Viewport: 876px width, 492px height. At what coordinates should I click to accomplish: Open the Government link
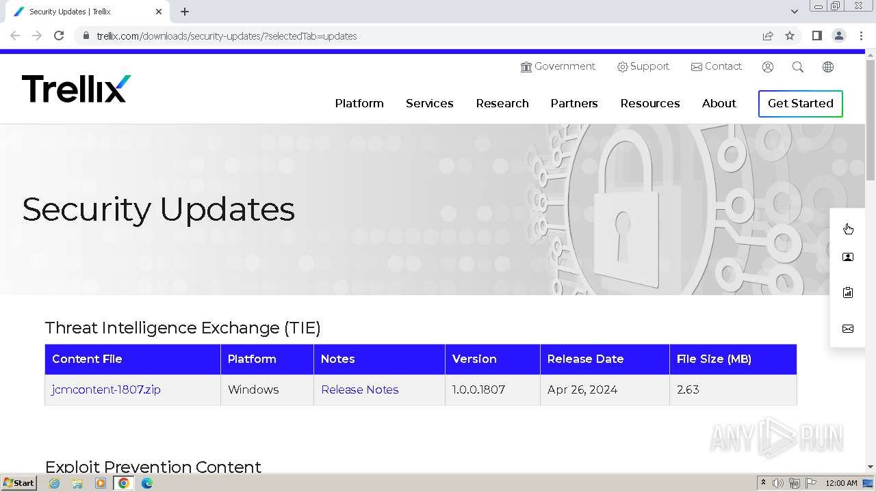pyautogui.click(x=558, y=66)
